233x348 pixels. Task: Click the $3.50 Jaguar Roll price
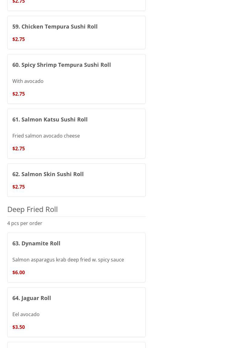(18, 327)
